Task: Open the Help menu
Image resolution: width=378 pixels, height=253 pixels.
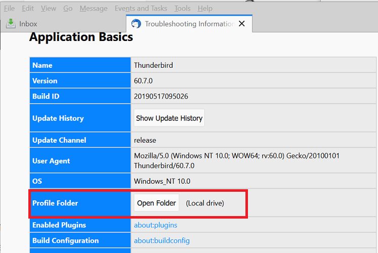Action: coord(205,9)
